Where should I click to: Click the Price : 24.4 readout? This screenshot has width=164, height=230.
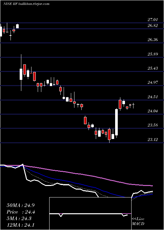click(x=21, y=212)
